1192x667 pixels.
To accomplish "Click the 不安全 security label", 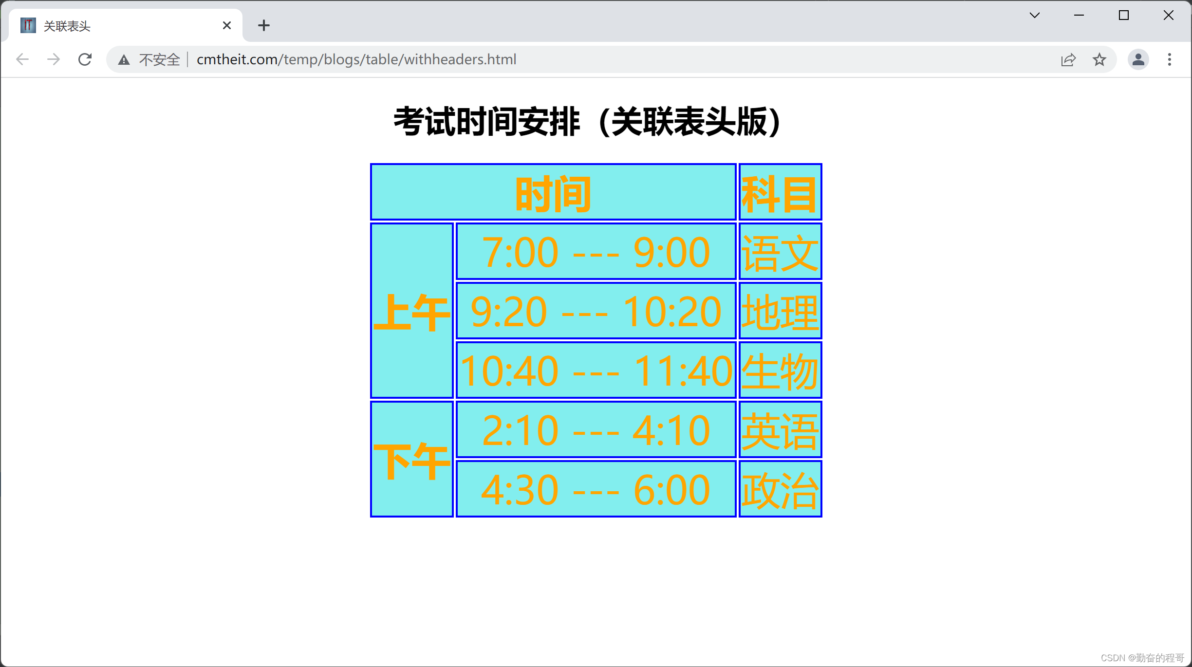I will [x=159, y=60].
